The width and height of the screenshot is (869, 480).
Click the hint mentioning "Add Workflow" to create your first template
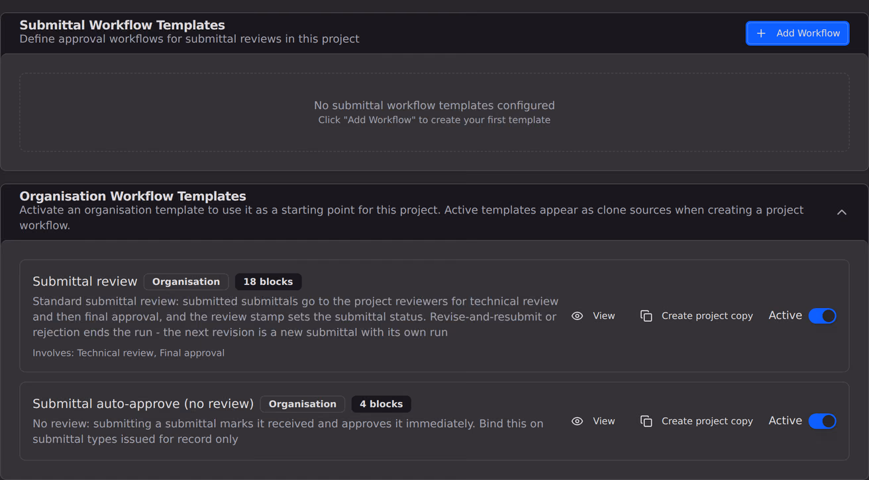click(434, 120)
